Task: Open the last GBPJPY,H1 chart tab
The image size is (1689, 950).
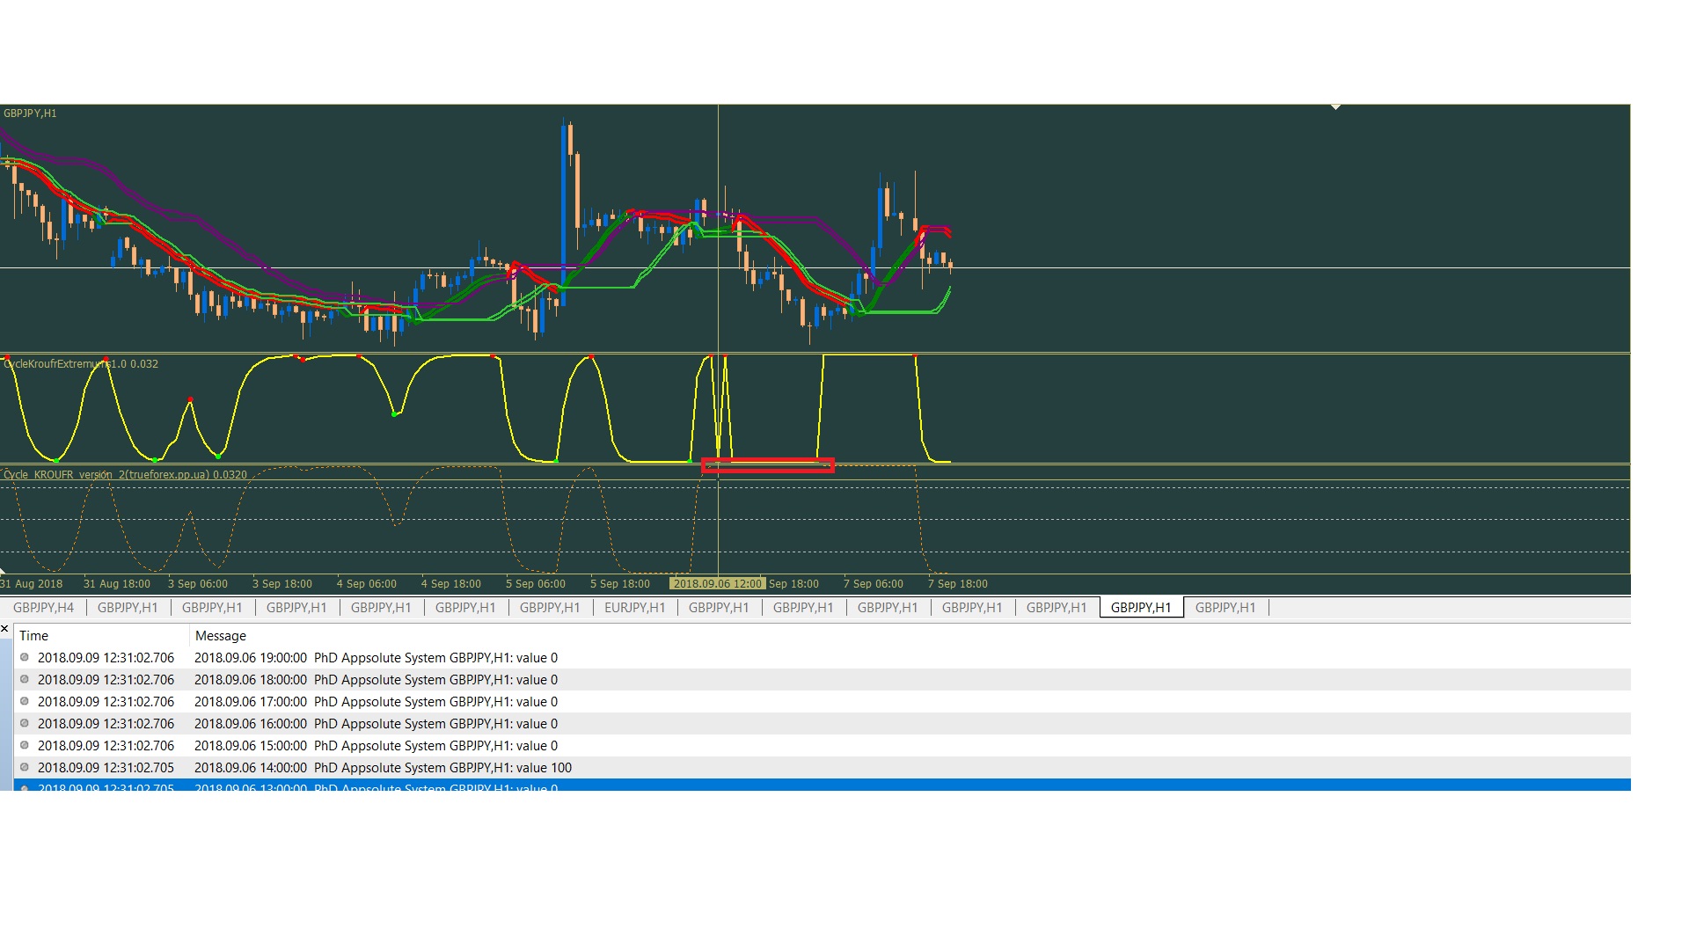Action: click(x=1225, y=608)
